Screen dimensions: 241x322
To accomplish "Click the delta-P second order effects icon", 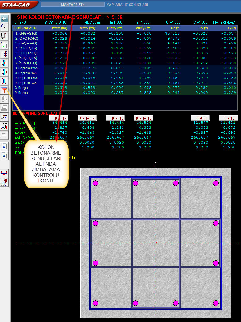I will (4, 117).
